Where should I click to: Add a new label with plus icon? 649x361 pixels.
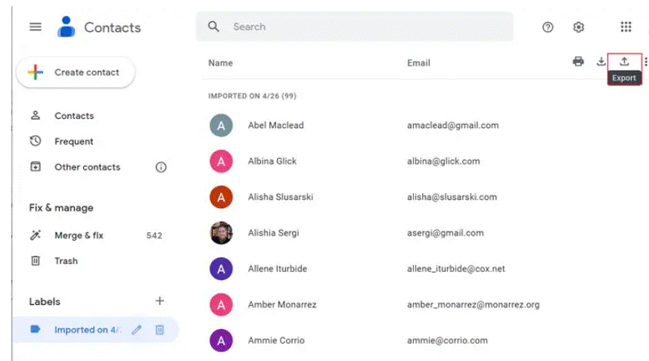pyautogui.click(x=160, y=301)
